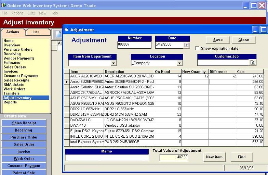Open Invoices in the Actions list
The width and height of the screenshot is (268, 175).
[11, 72]
